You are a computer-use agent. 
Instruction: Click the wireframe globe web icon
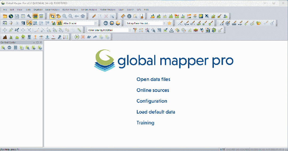pos(106,23)
